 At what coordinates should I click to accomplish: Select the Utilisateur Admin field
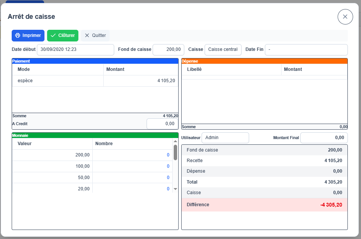pos(225,138)
